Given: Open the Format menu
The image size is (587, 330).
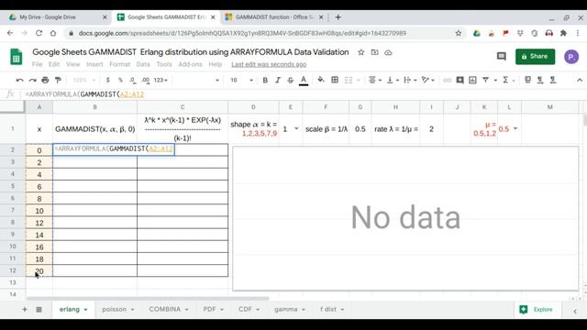Looking at the screenshot, I should tap(120, 64).
